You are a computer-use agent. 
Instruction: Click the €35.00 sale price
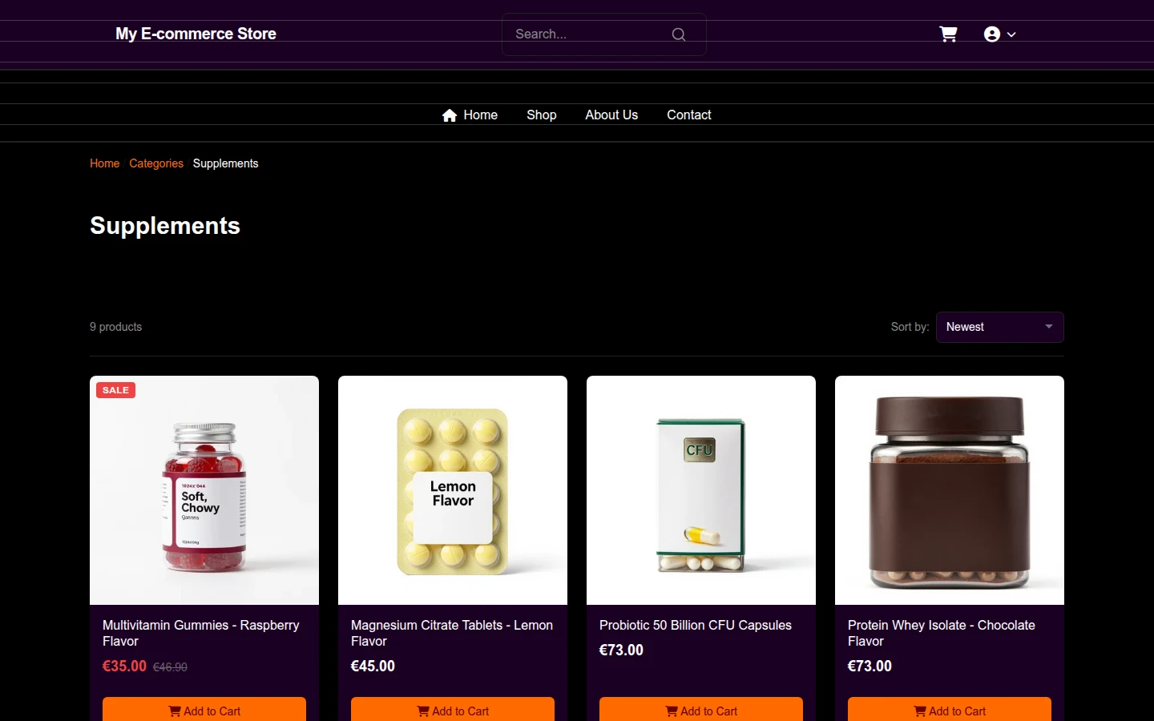coord(124,666)
